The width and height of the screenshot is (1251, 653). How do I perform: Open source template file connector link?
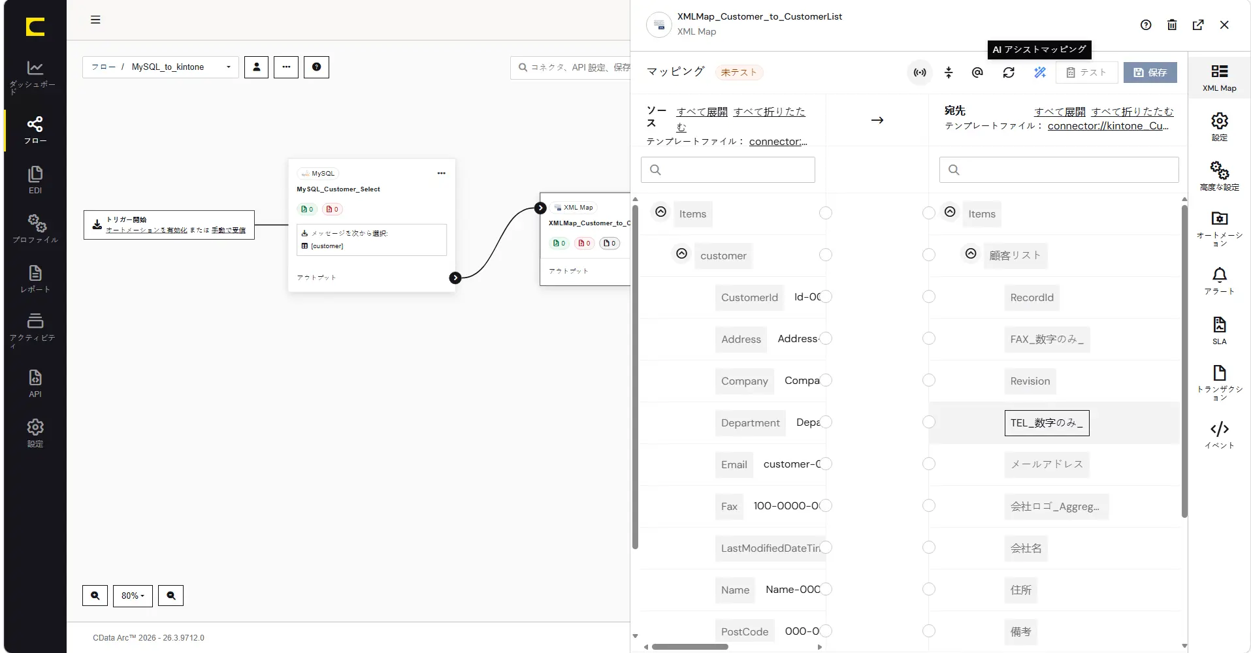coord(778,142)
